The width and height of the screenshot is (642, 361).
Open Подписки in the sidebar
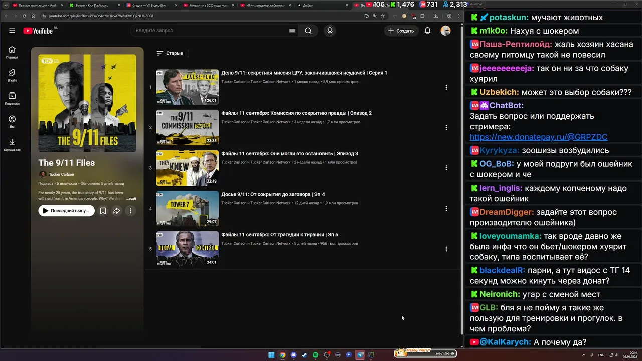pos(12,99)
